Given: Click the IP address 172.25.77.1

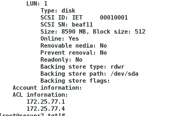Looking at the screenshot, I should click(x=46, y=102).
